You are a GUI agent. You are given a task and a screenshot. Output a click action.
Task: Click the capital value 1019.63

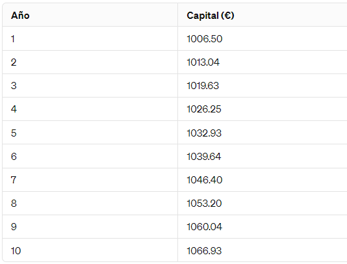[203, 85]
